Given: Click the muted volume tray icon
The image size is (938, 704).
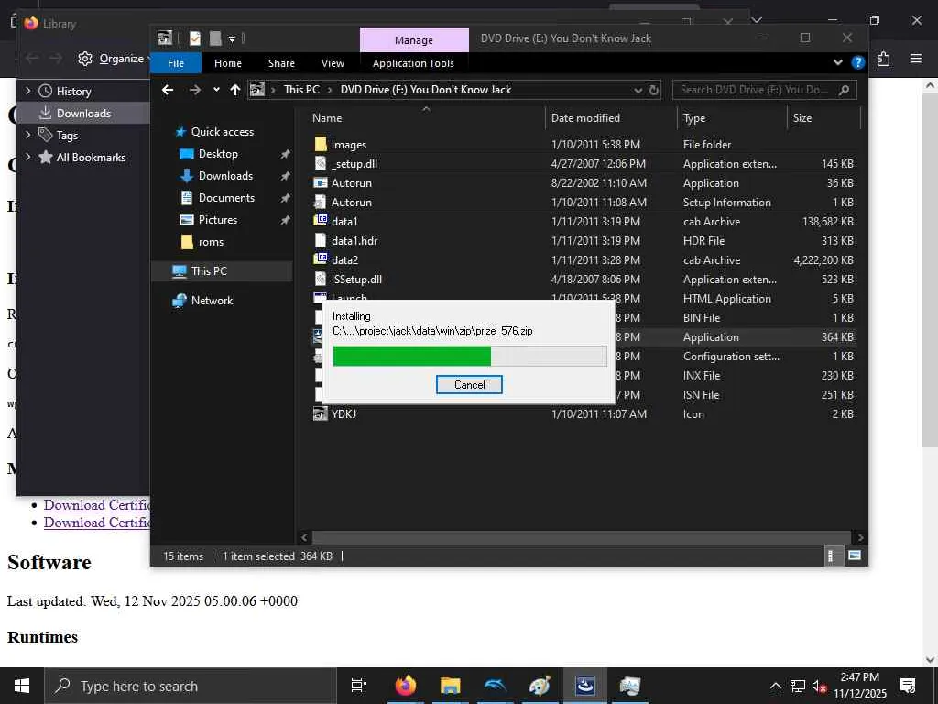Looking at the screenshot, I should pos(819,686).
